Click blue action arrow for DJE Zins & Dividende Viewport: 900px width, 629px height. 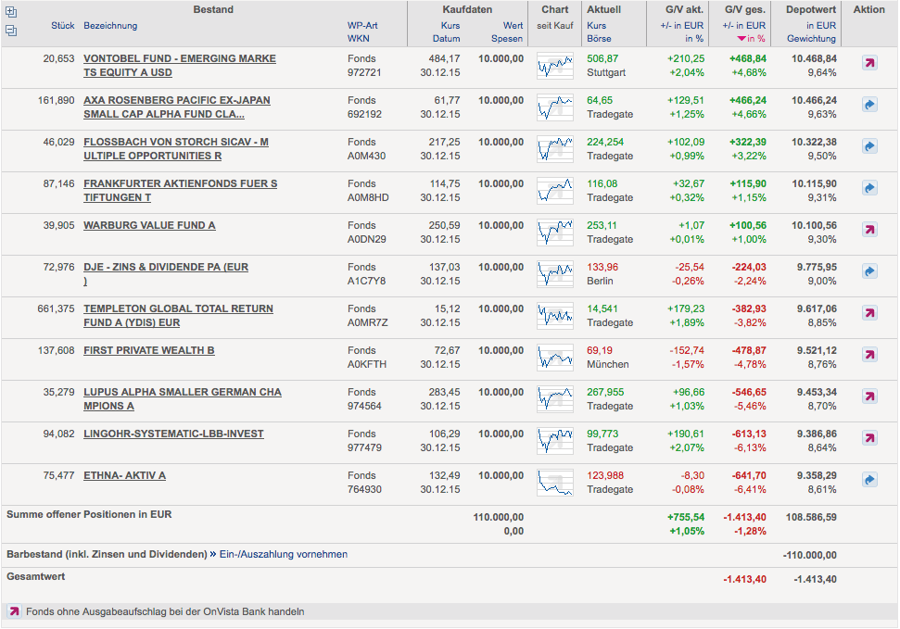(869, 270)
